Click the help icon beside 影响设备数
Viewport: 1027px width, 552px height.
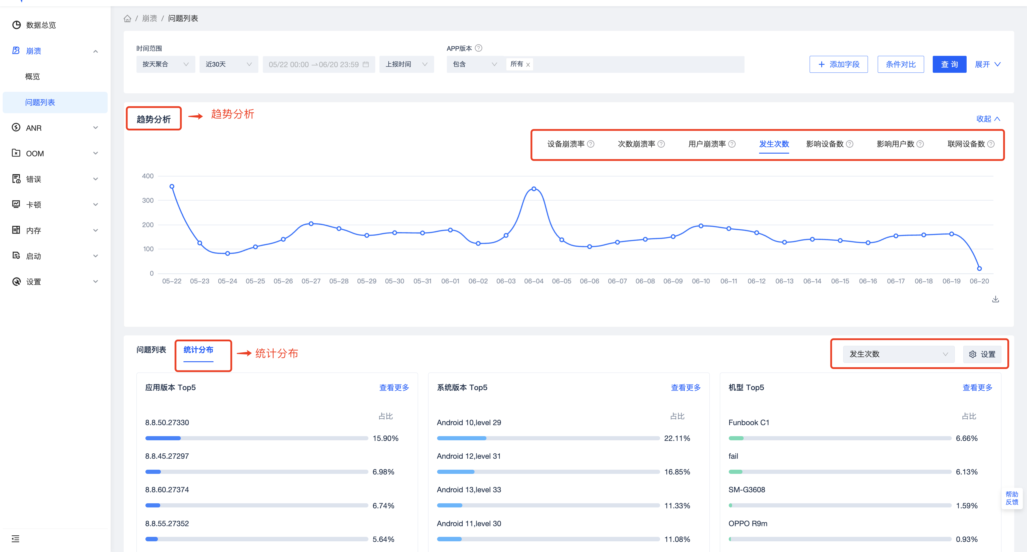pos(849,144)
